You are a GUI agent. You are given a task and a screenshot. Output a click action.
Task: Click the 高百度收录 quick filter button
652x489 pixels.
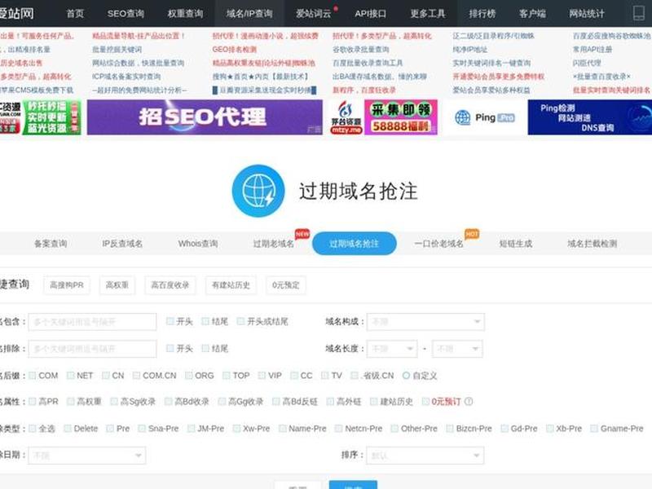(170, 285)
